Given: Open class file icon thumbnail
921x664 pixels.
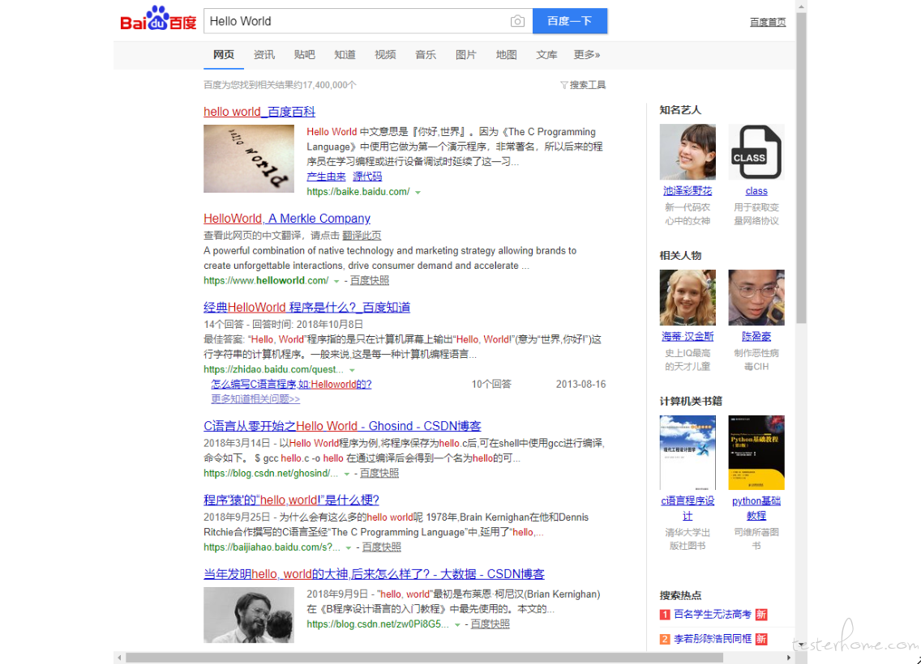Looking at the screenshot, I should point(756,152).
